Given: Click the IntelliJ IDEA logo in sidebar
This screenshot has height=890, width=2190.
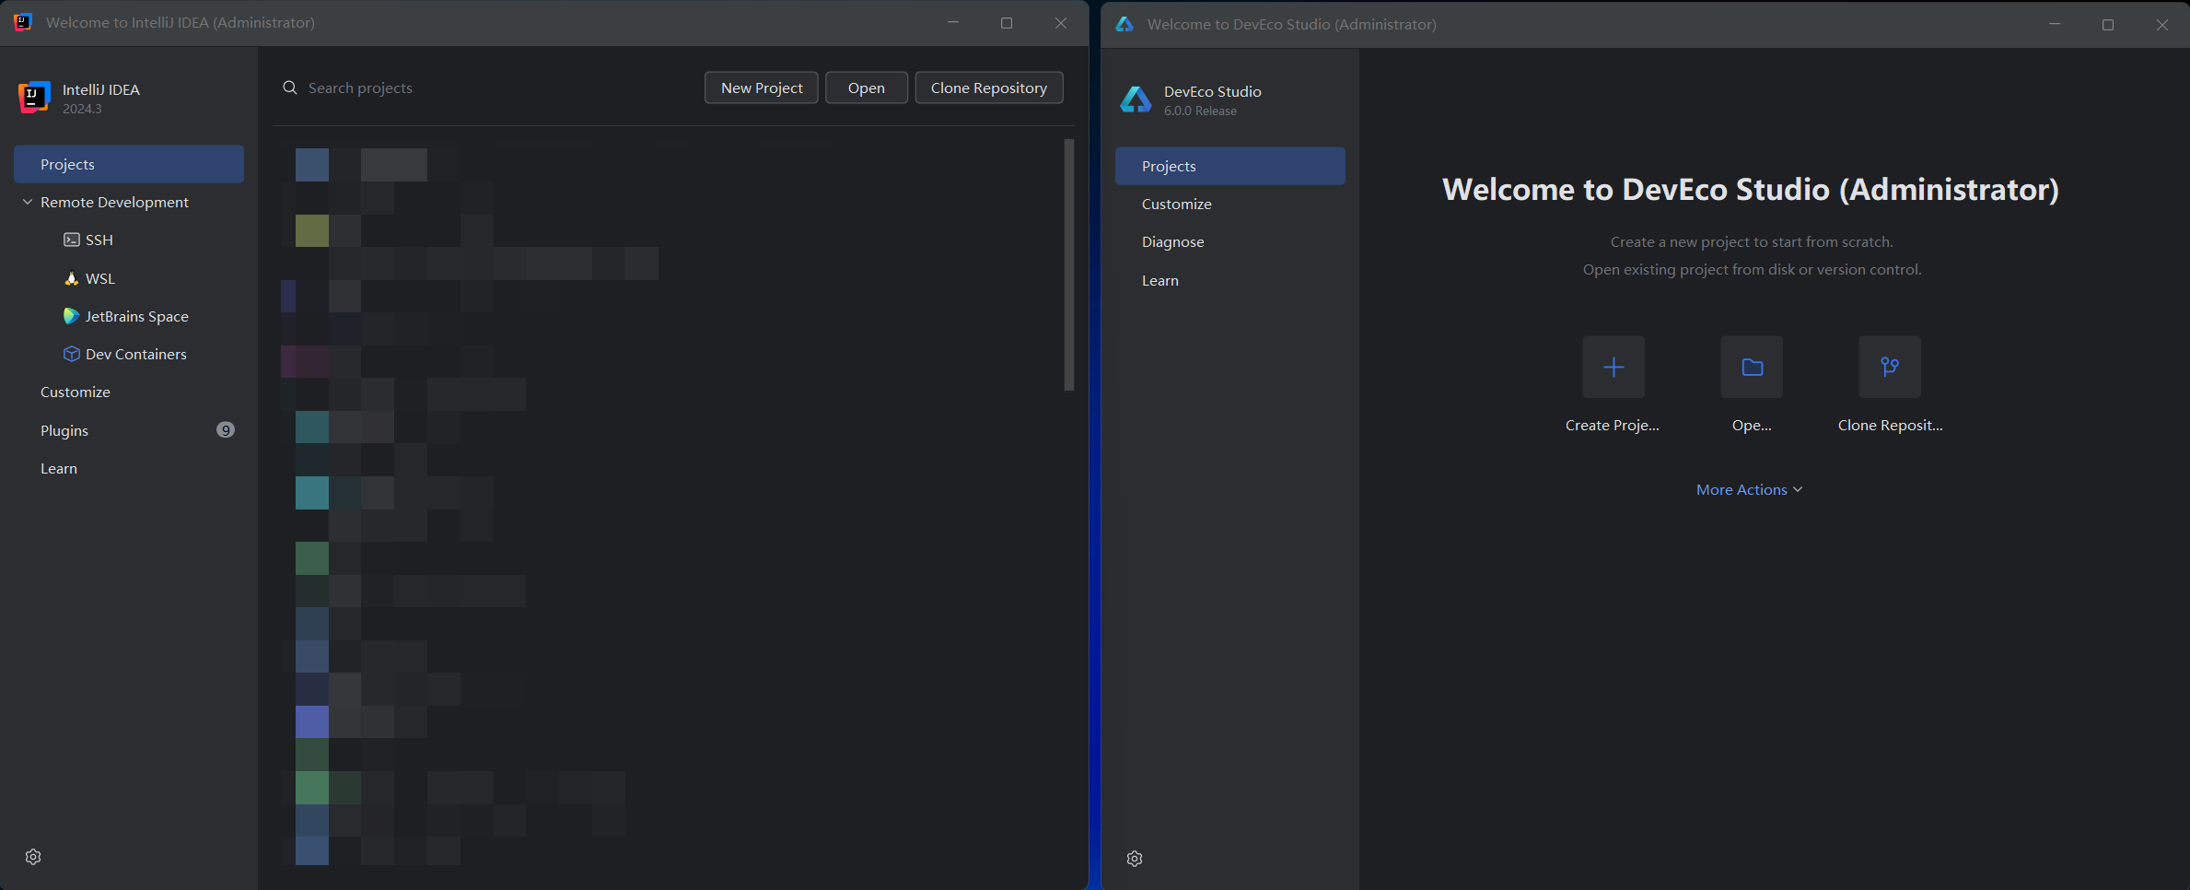Looking at the screenshot, I should (34, 97).
